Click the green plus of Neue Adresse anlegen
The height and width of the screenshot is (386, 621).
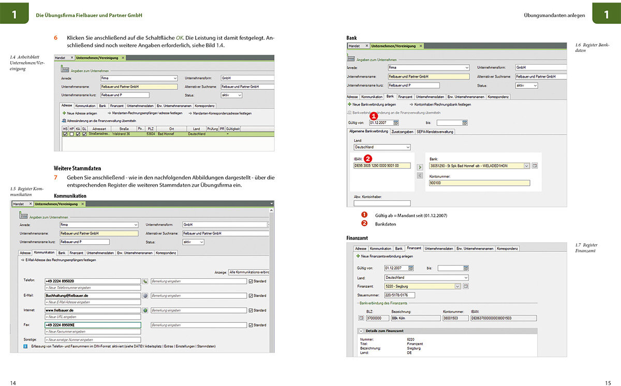pos(65,113)
